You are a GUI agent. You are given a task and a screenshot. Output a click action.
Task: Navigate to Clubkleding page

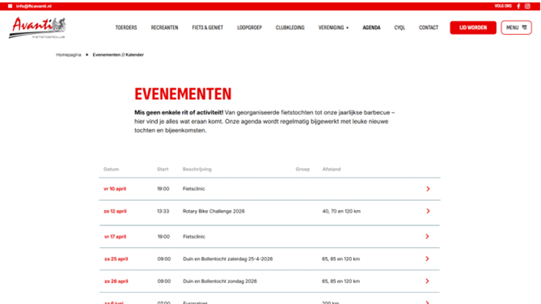[290, 28]
